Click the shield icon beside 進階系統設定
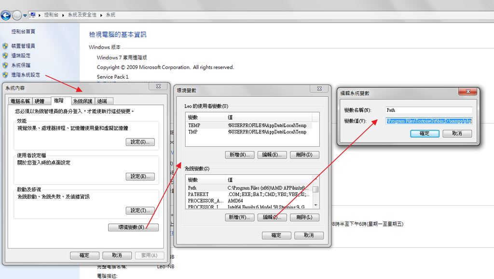Image resolution: width=494 pixels, height=279 pixels. 5,75
